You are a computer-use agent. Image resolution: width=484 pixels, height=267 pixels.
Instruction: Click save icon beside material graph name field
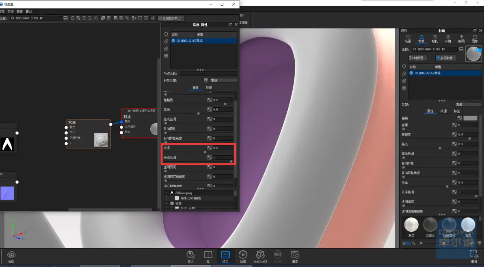click(x=65, y=18)
